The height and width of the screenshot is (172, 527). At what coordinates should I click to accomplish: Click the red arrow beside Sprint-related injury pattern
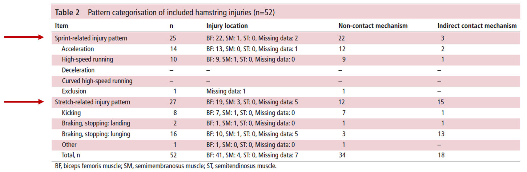coord(24,37)
